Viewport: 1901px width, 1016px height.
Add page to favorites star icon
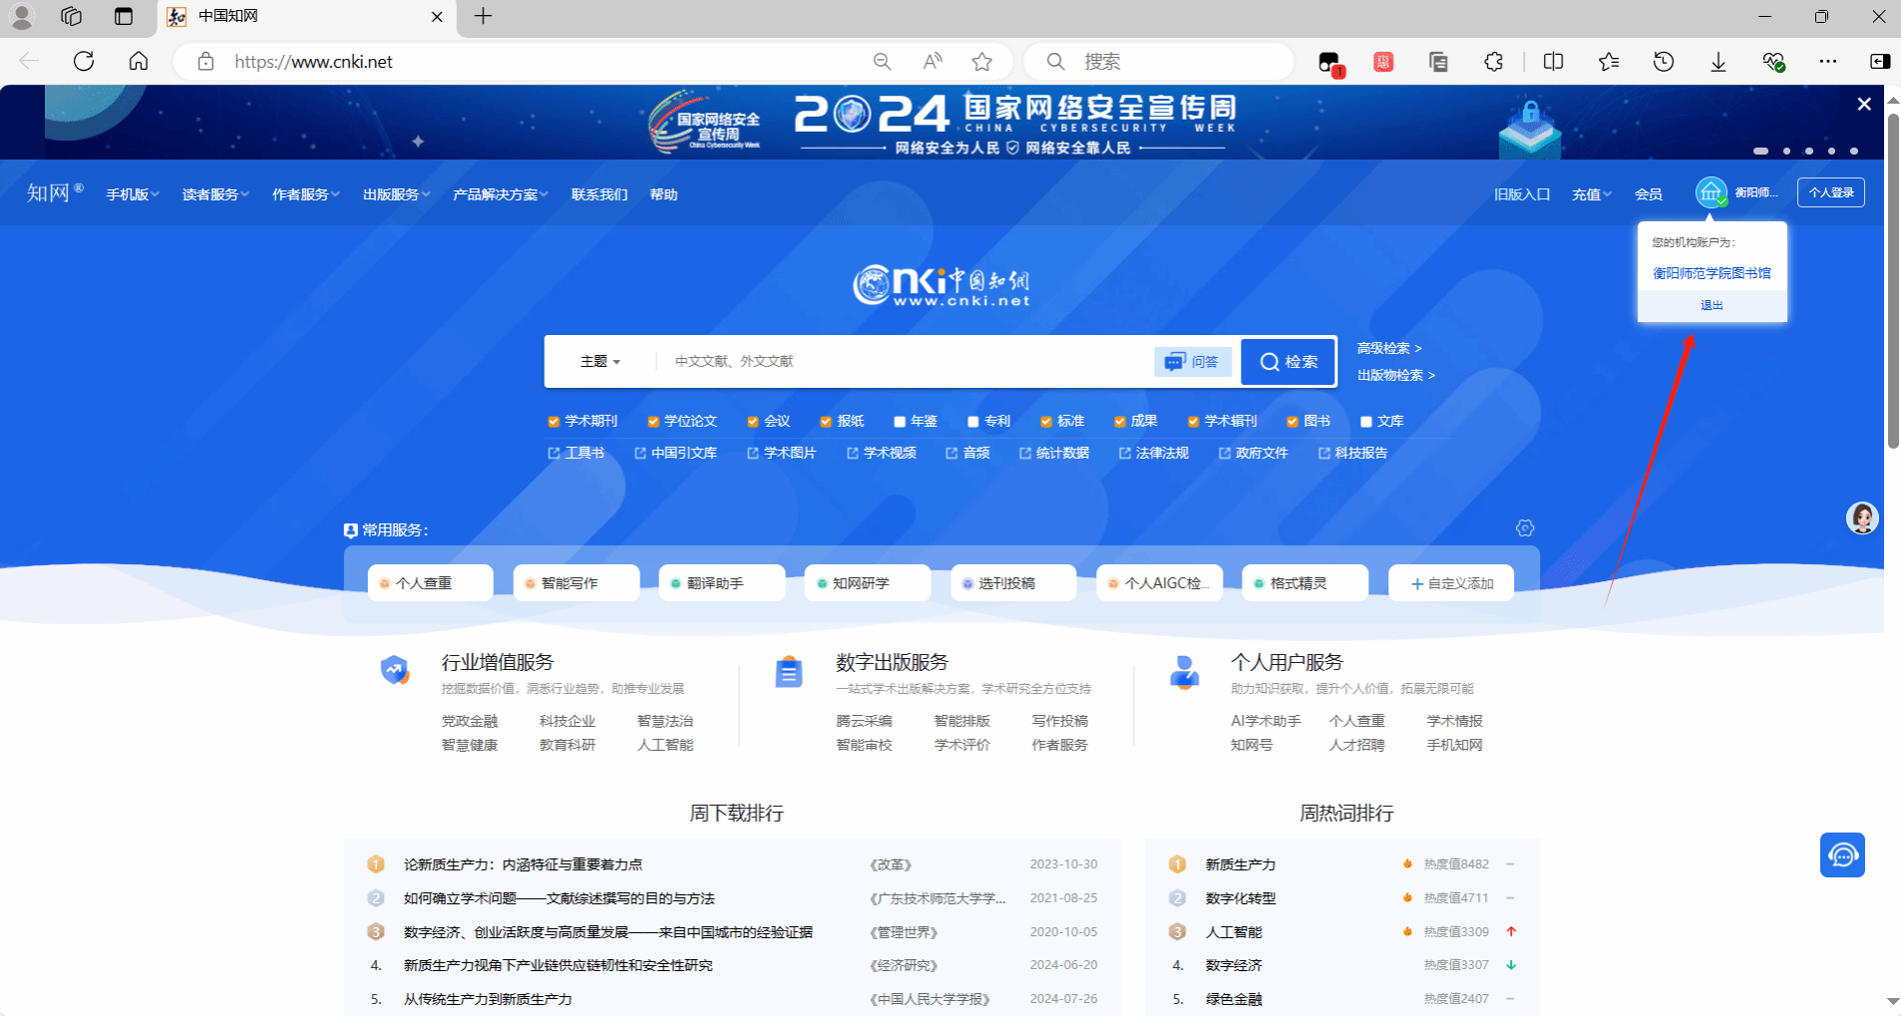pos(981,62)
